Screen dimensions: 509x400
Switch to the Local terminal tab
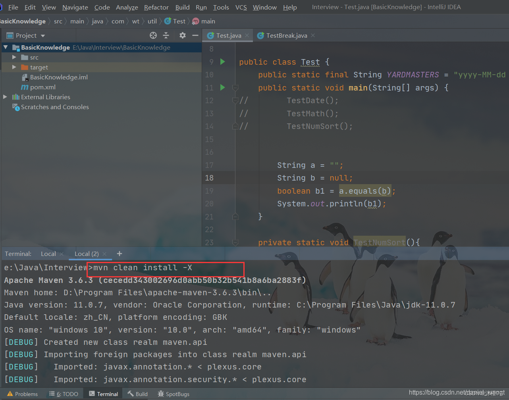click(48, 254)
